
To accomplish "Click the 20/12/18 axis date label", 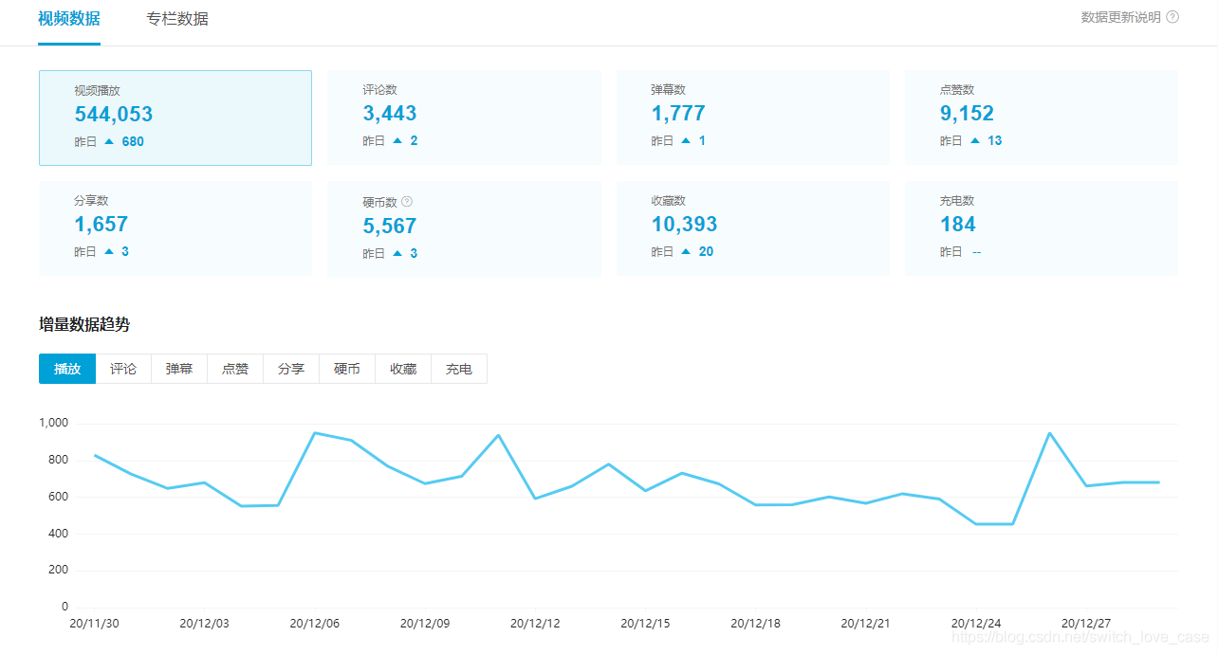I will [755, 624].
